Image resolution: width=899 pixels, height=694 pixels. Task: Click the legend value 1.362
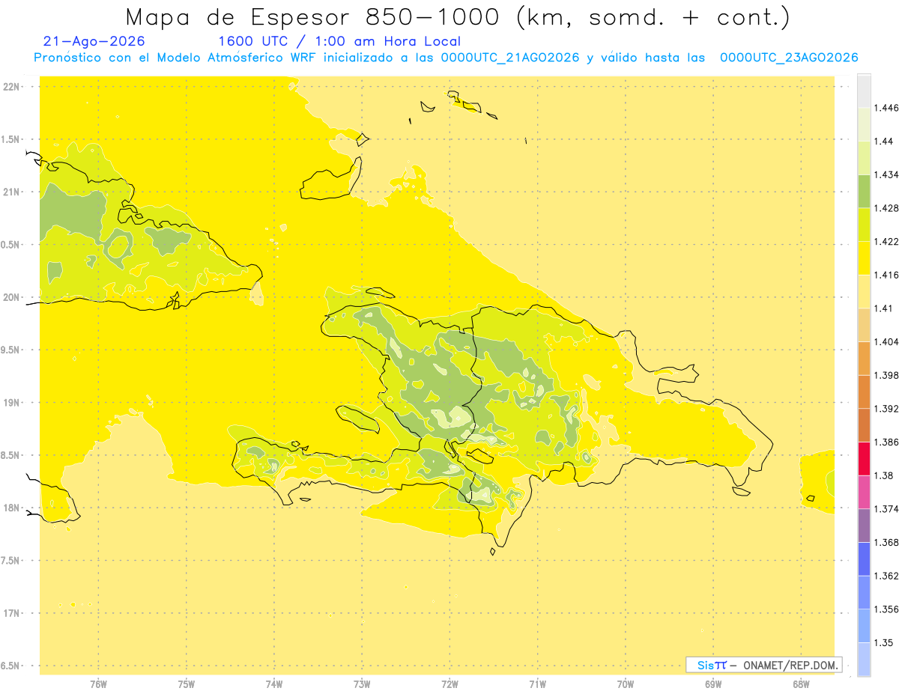pyautogui.click(x=886, y=576)
